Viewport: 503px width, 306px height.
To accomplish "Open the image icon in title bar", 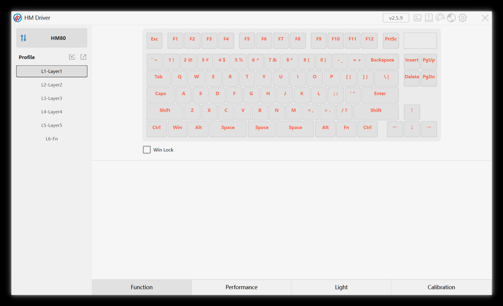I will (417, 18).
